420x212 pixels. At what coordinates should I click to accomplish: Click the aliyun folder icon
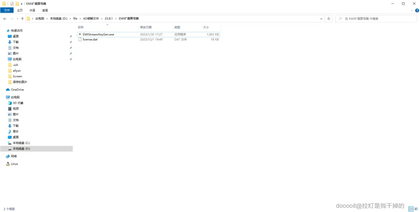(10, 70)
